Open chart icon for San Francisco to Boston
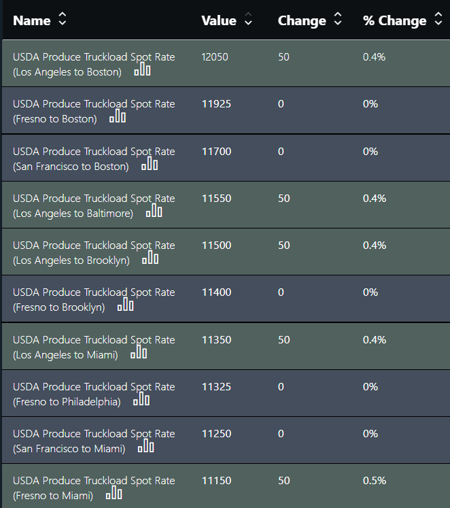 (150, 164)
